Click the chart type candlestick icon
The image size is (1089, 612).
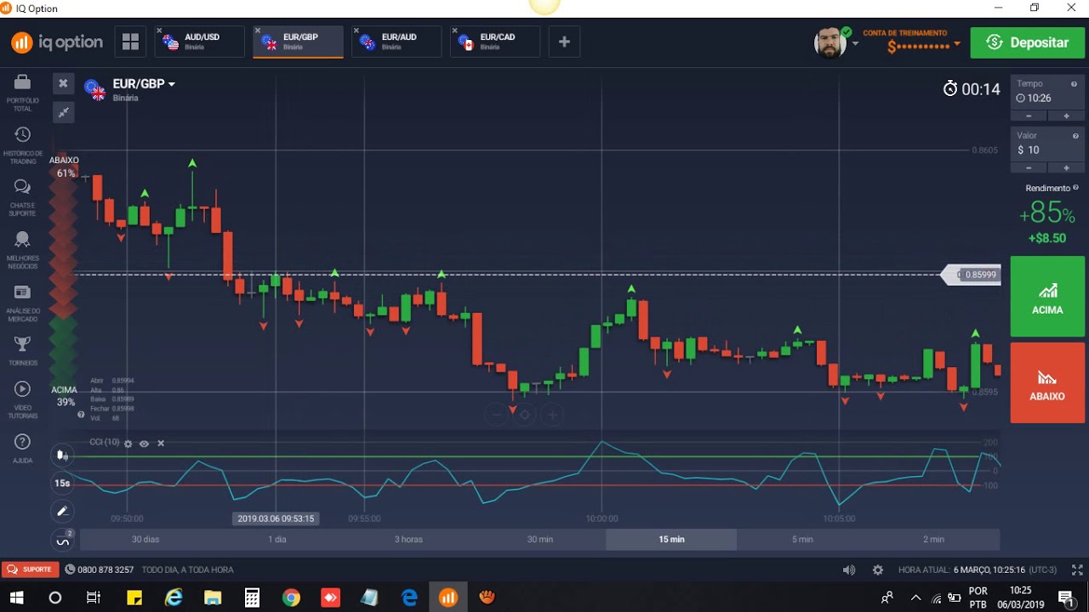(62, 455)
